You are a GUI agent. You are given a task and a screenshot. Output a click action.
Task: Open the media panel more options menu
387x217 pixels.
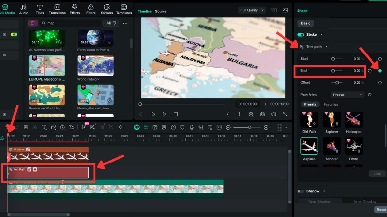tap(125, 23)
